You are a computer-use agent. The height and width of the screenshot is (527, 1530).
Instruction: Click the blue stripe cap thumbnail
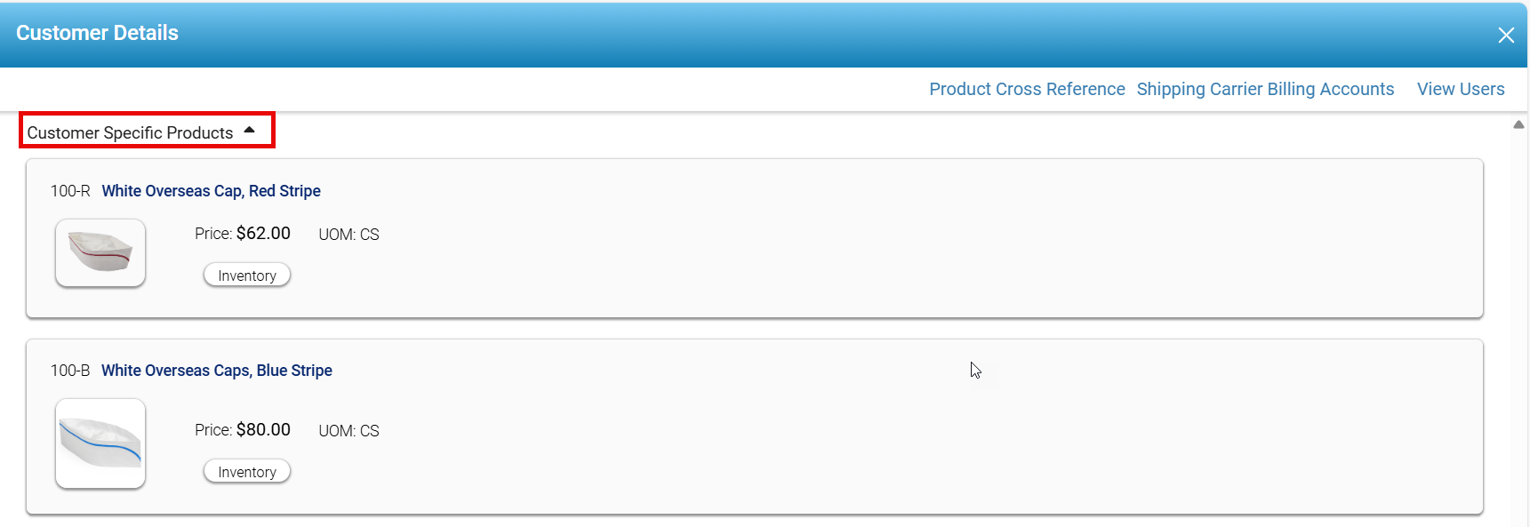point(100,443)
